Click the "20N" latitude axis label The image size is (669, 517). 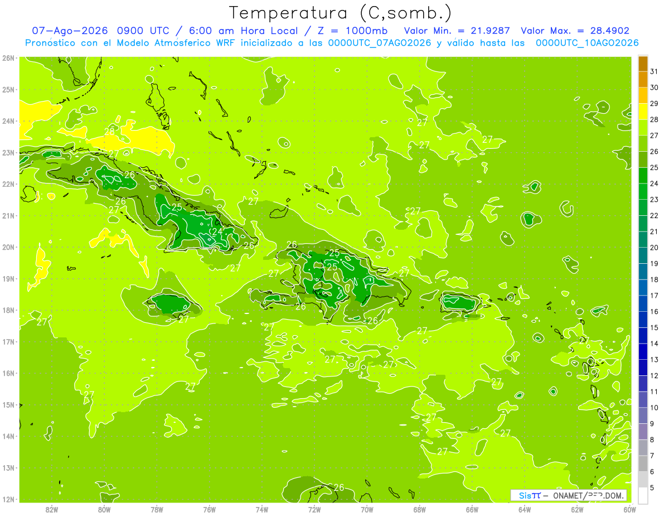[x=8, y=247]
